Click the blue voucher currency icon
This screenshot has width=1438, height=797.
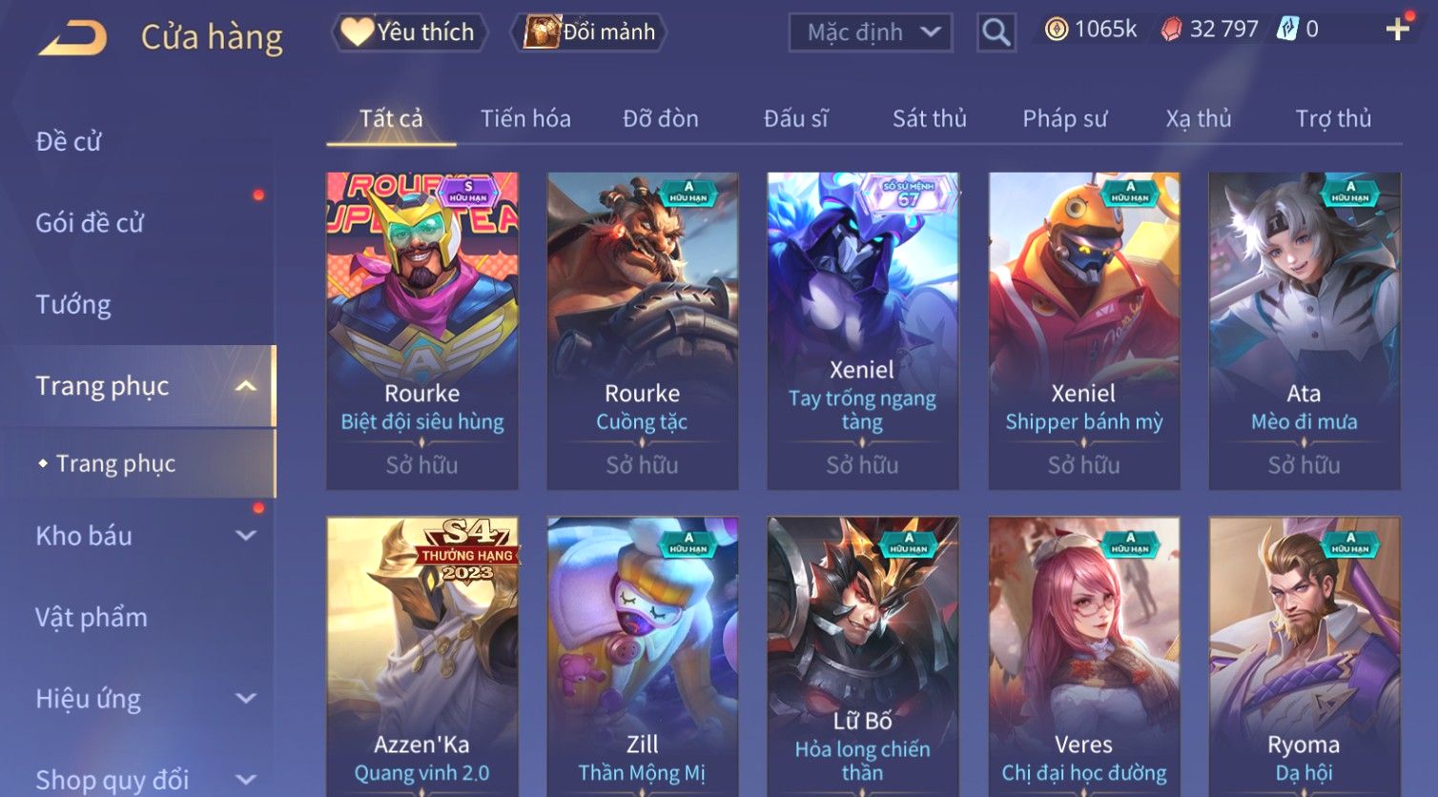[1287, 30]
